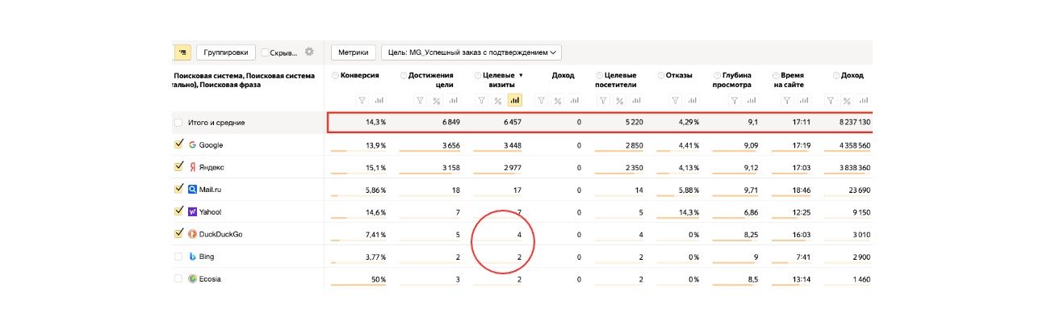This screenshot has height=330, width=1064.
Task: Chart icon under Целевые посетители column
Action: [x=636, y=100]
